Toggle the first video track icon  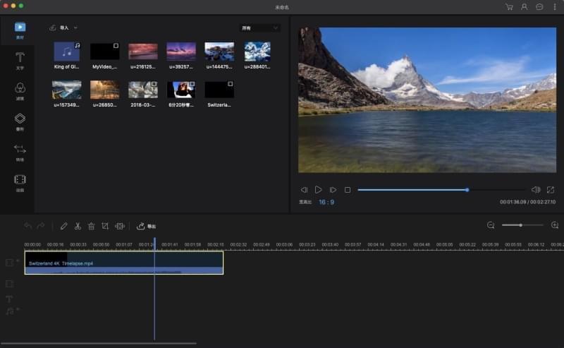click(10, 263)
